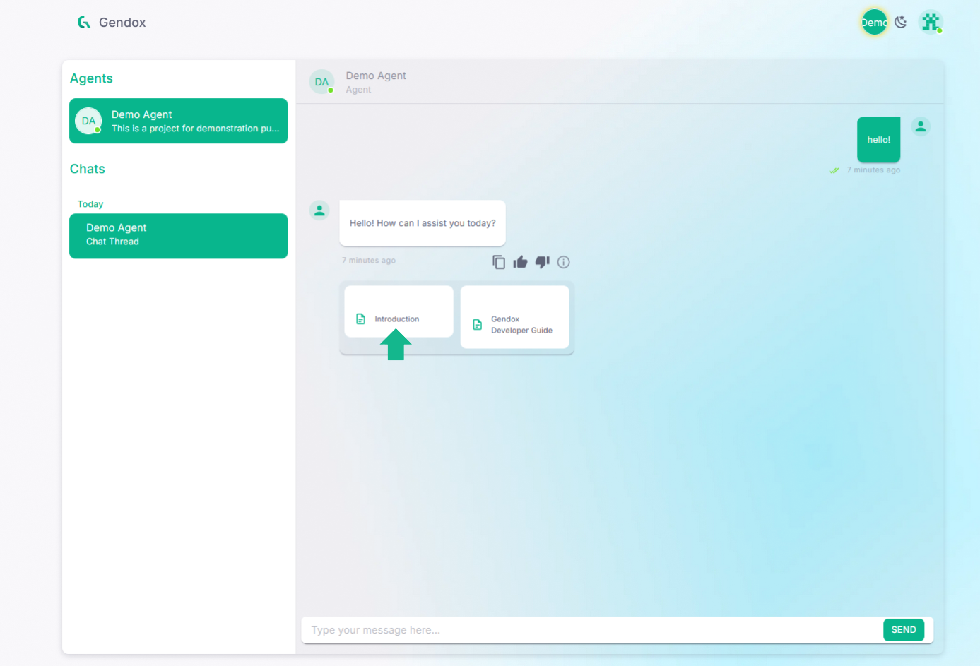Viewport: 980px width, 666px height.
Task: Select Demo Agent in Agents list
Action: click(x=178, y=121)
